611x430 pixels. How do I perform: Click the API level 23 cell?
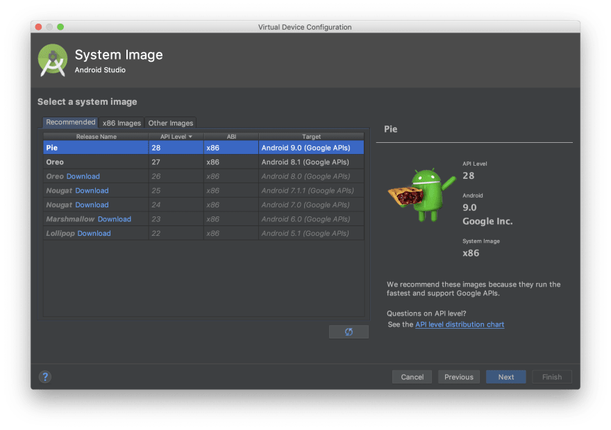pos(176,219)
